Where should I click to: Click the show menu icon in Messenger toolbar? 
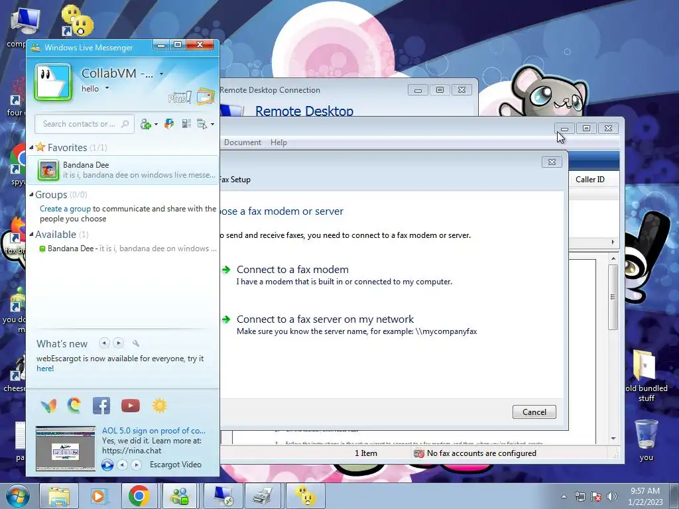pos(202,124)
